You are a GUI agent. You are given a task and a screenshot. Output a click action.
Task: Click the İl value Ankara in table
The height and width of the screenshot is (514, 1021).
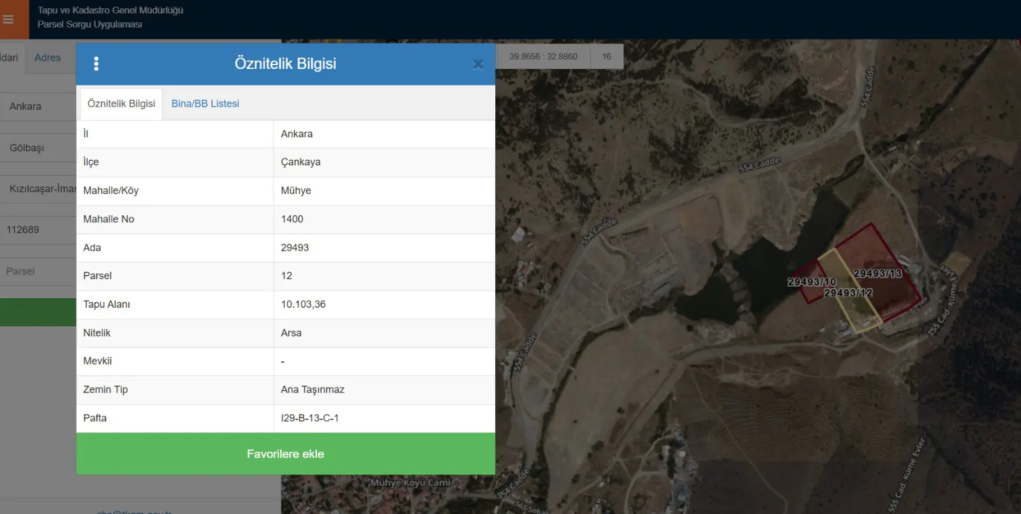(297, 134)
